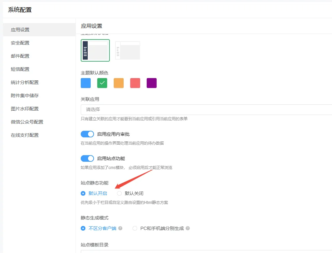Click the 站点模板目录 label
Viewport: 332px width, 253px height.
coord(94,245)
